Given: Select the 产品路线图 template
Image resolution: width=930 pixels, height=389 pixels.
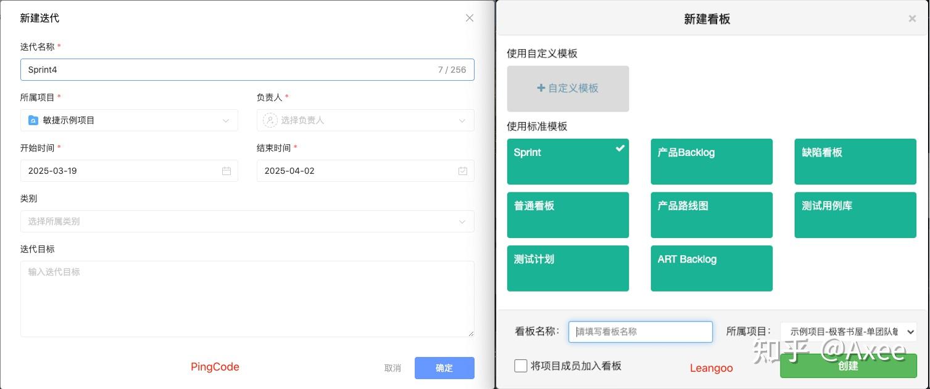Looking at the screenshot, I should [712, 215].
